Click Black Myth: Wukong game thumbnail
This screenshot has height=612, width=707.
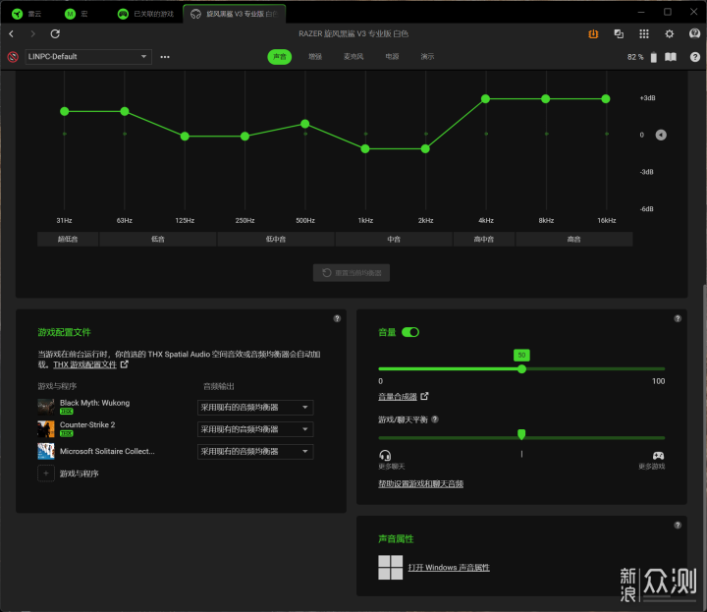[x=46, y=407]
